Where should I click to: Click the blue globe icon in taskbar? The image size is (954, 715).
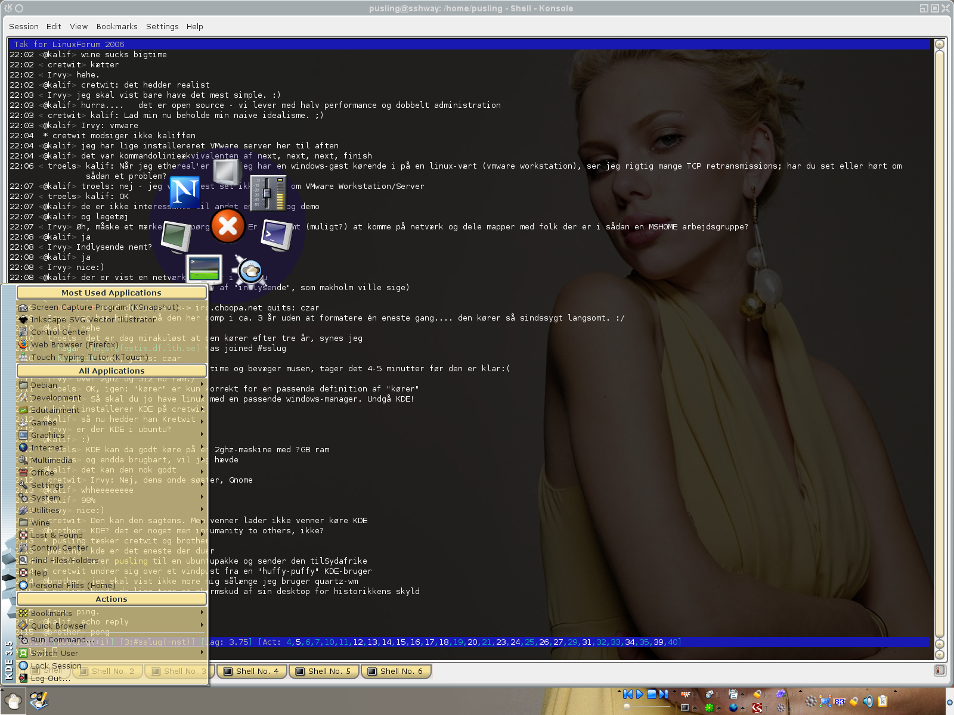[x=733, y=707]
